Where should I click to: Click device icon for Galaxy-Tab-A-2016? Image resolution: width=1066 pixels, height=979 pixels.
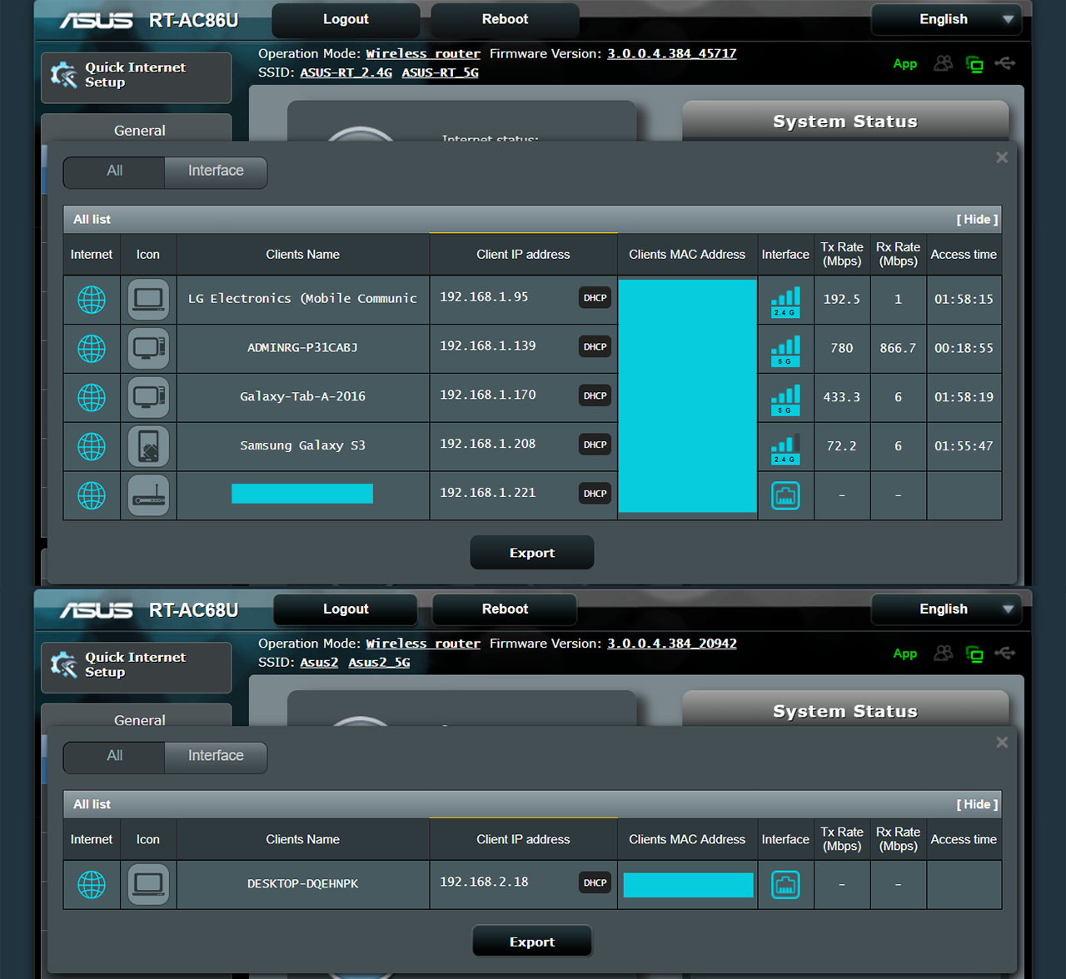(x=148, y=397)
